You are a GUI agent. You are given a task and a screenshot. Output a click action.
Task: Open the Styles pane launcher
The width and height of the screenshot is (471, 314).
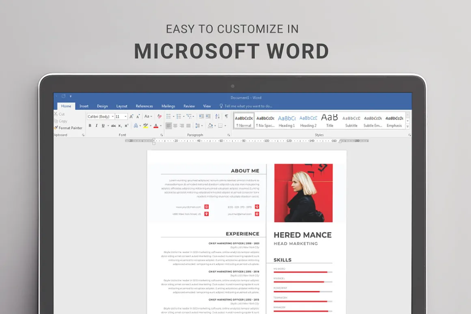click(409, 135)
